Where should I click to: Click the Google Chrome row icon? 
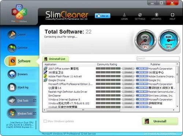pos(45,80)
